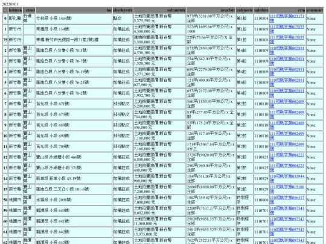Select the 點交 cell in row 0
This screenshot has height=244, width=326.
[123, 18]
